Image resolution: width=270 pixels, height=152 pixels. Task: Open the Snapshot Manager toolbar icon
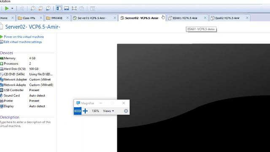[48, 8]
